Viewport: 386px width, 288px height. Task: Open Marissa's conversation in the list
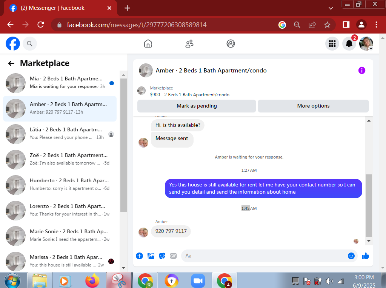click(60, 262)
